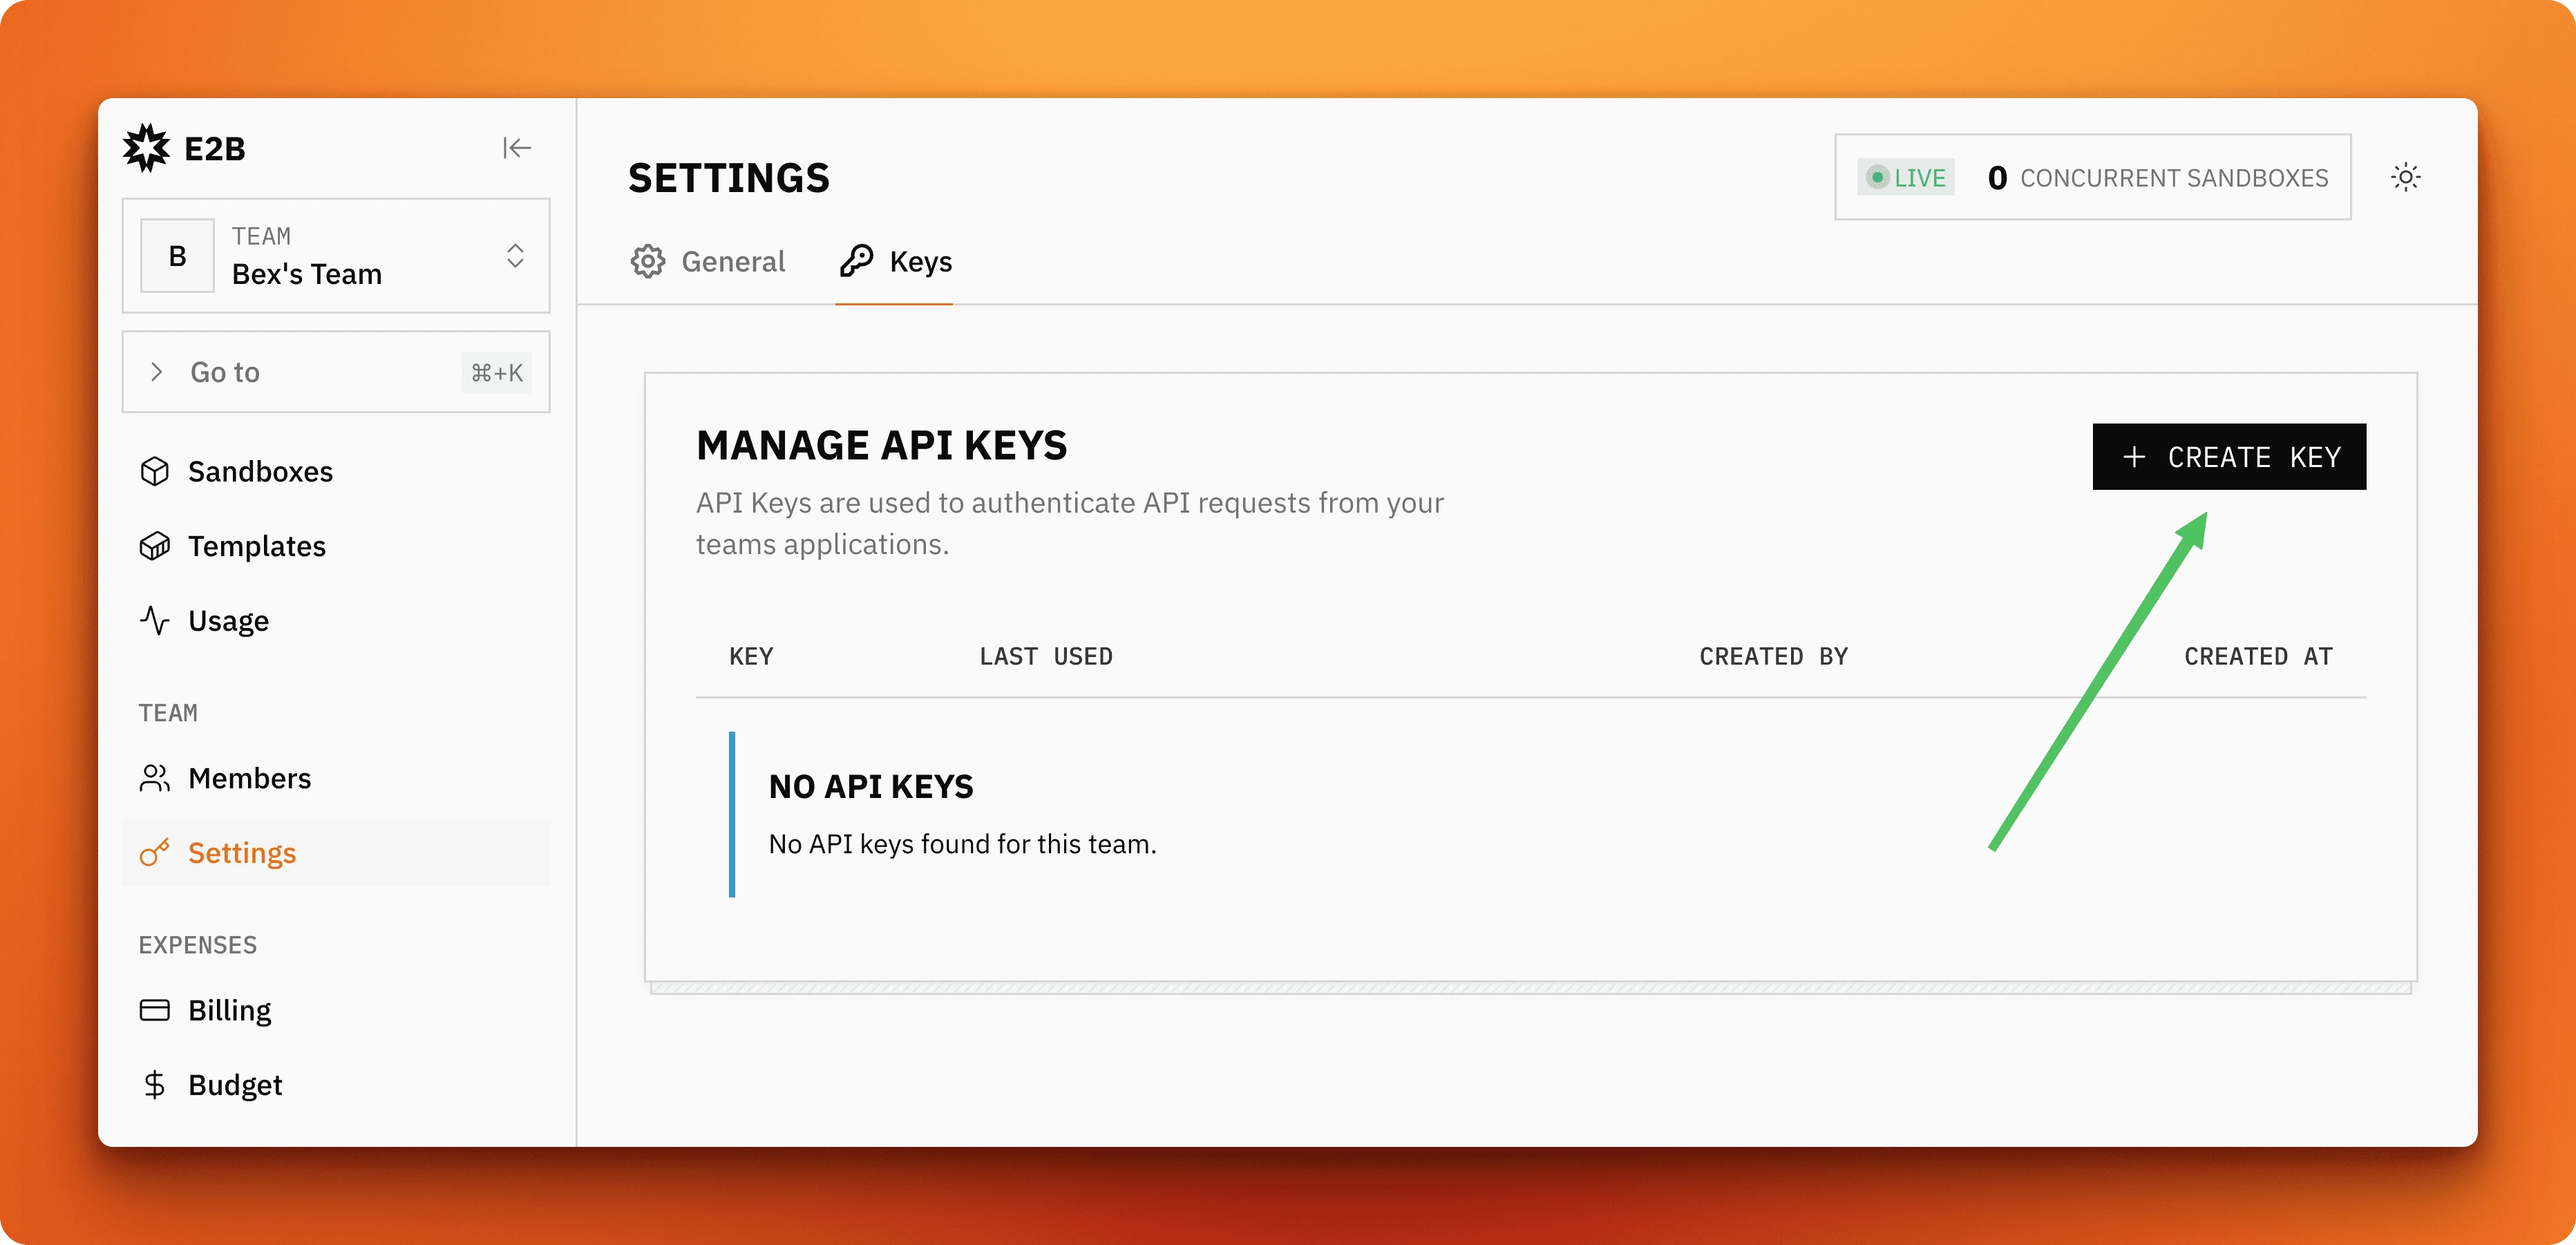Open Billing via the card icon
2576x1245 pixels.
pos(157,1010)
